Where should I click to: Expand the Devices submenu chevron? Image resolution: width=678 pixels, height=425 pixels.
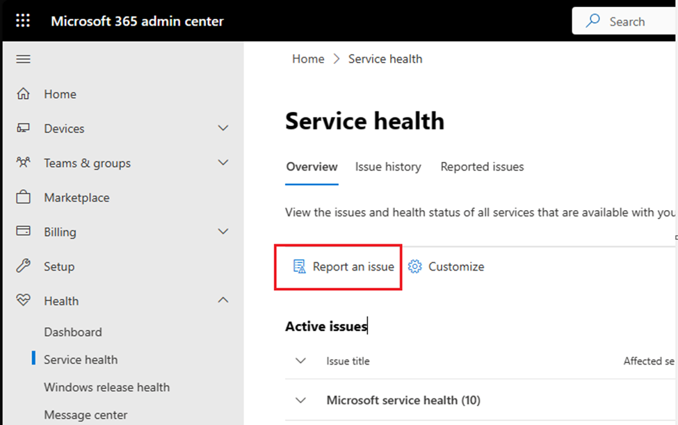click(x=223, y=129)
